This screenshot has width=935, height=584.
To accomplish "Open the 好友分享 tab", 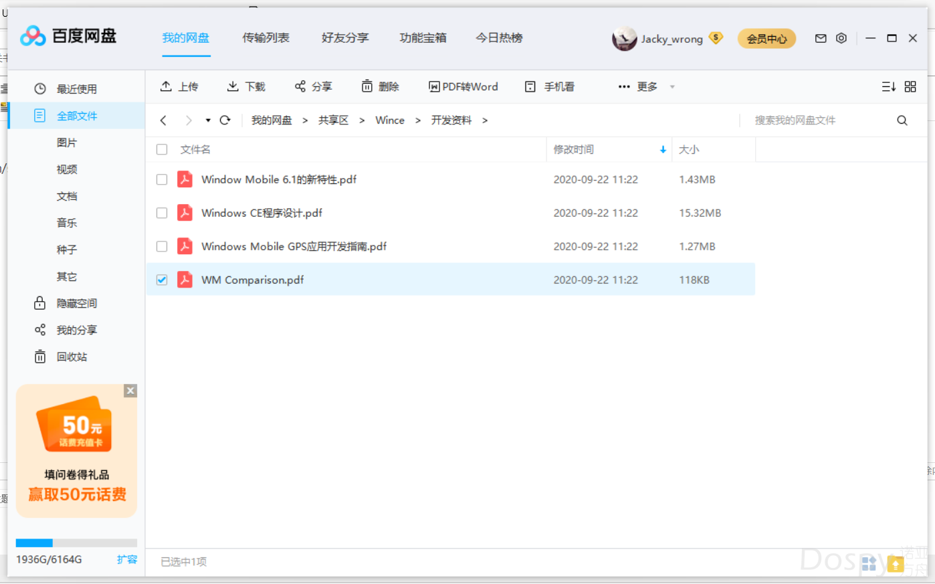I will [345, 38].
